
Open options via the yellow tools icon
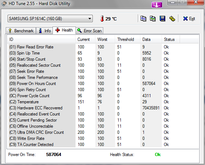pos(172,19)
